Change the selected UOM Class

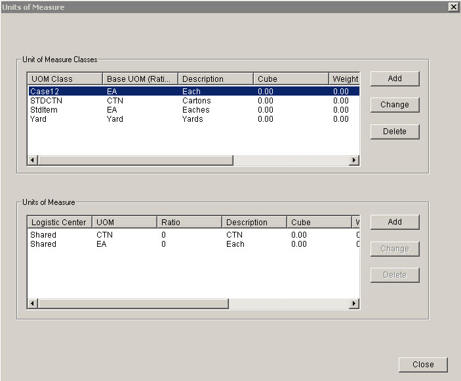395,105
